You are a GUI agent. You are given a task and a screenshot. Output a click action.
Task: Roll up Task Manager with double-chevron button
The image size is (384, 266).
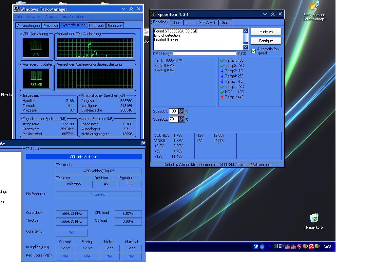point(131,9)
